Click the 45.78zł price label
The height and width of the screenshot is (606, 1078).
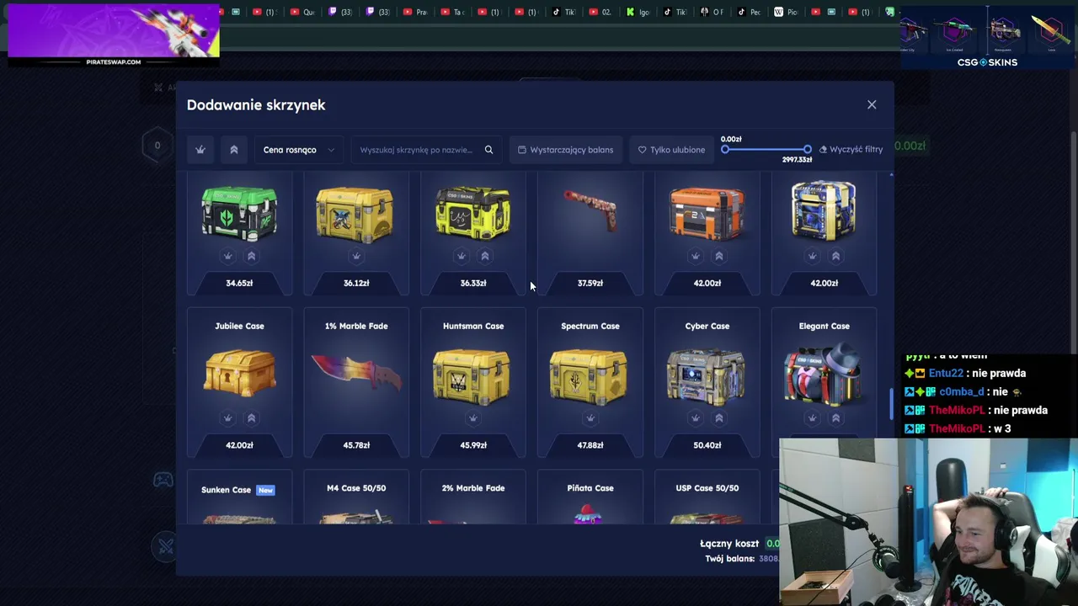[x=356, y=445]
